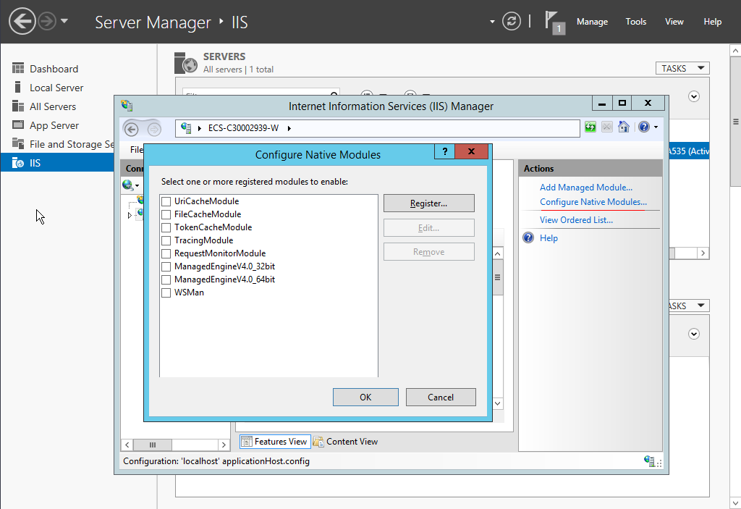Screen dimensions: 741x509
Task: Open the navigation history dropdown arrow
Action: pos(64,21)
